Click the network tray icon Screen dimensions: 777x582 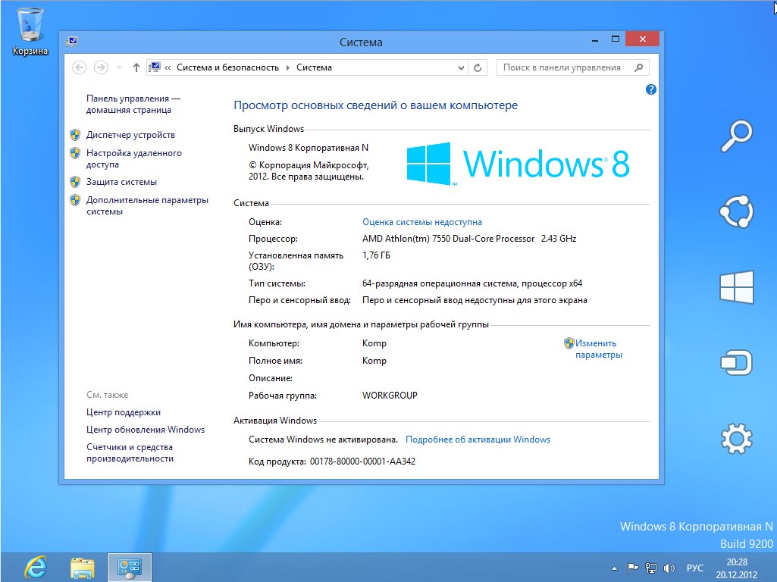[650, 568]
